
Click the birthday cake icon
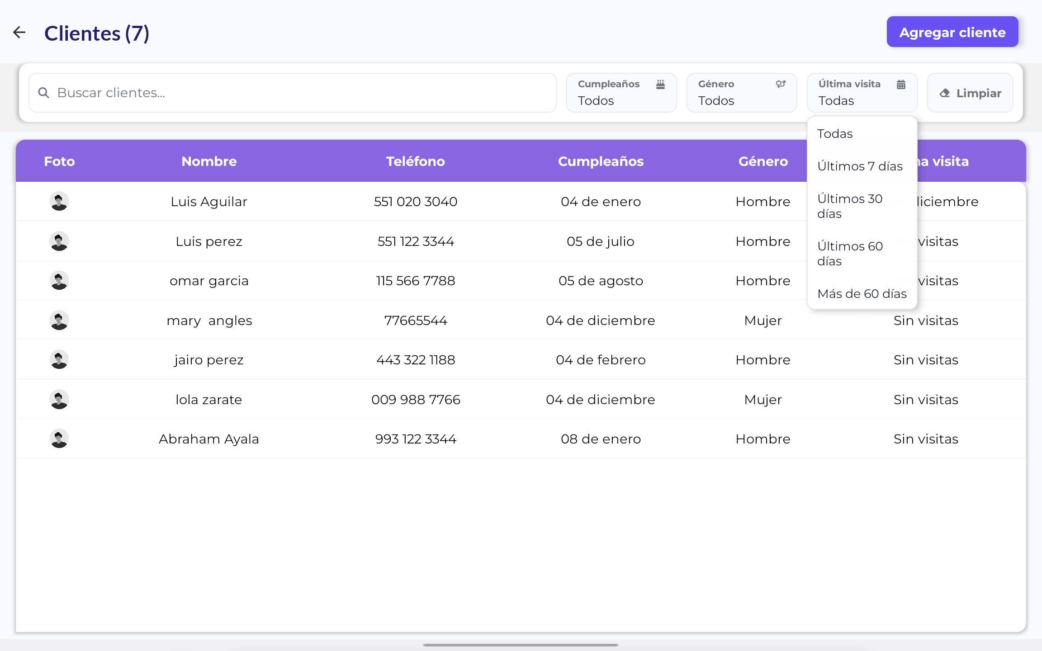pyautogui.click(x=660, y=84)
